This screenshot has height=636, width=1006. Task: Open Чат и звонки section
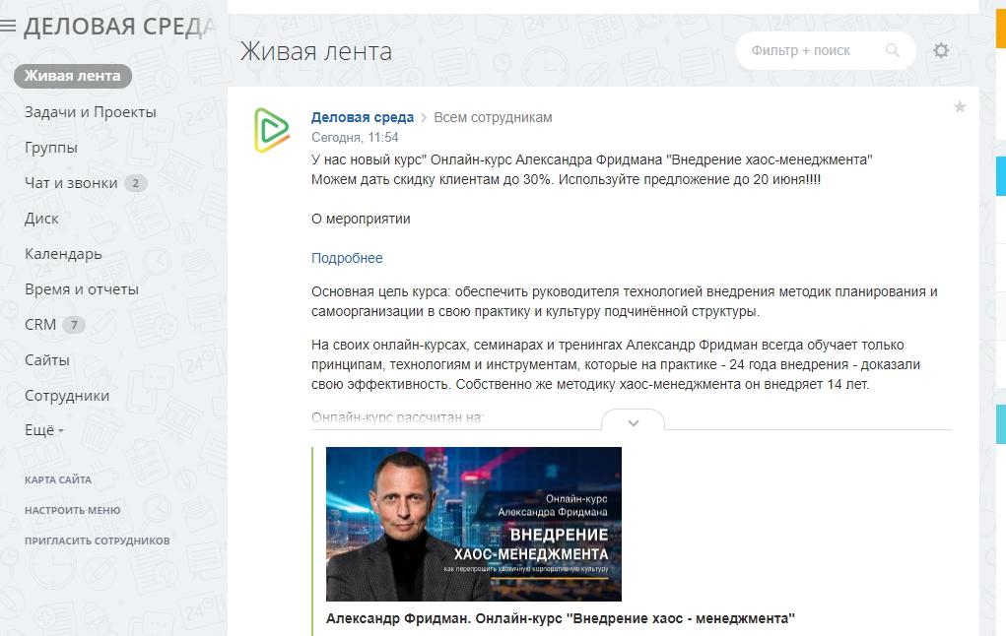pos(71,183)
